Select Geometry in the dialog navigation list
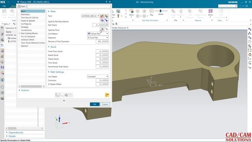Screen dimensions: 252x142 25,14
